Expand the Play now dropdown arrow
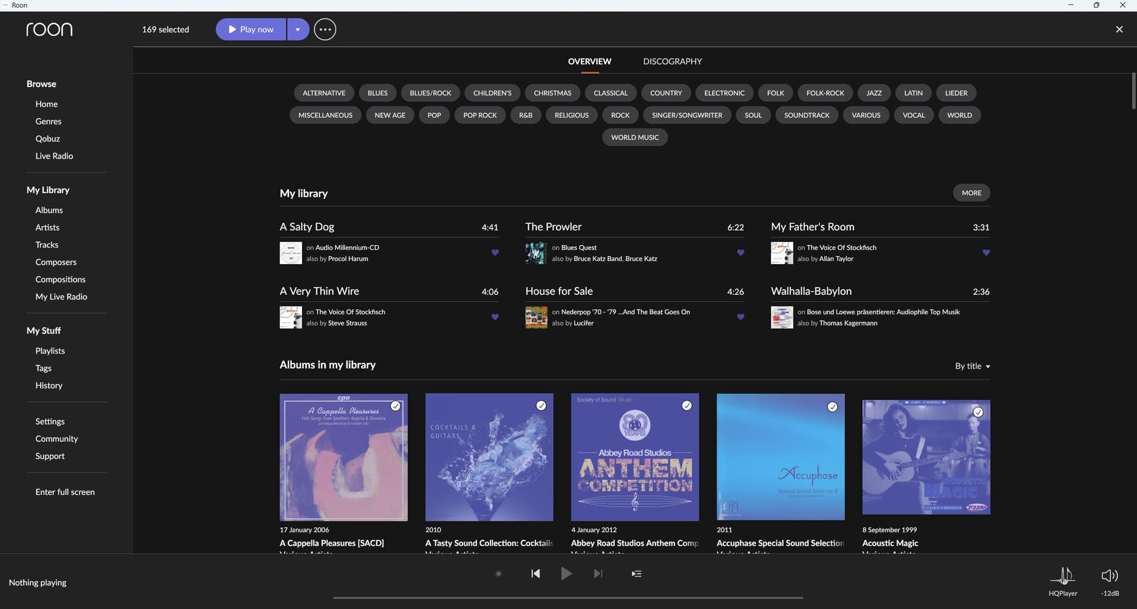Viewport: 1137px width, 609px height. click(298, 30)
